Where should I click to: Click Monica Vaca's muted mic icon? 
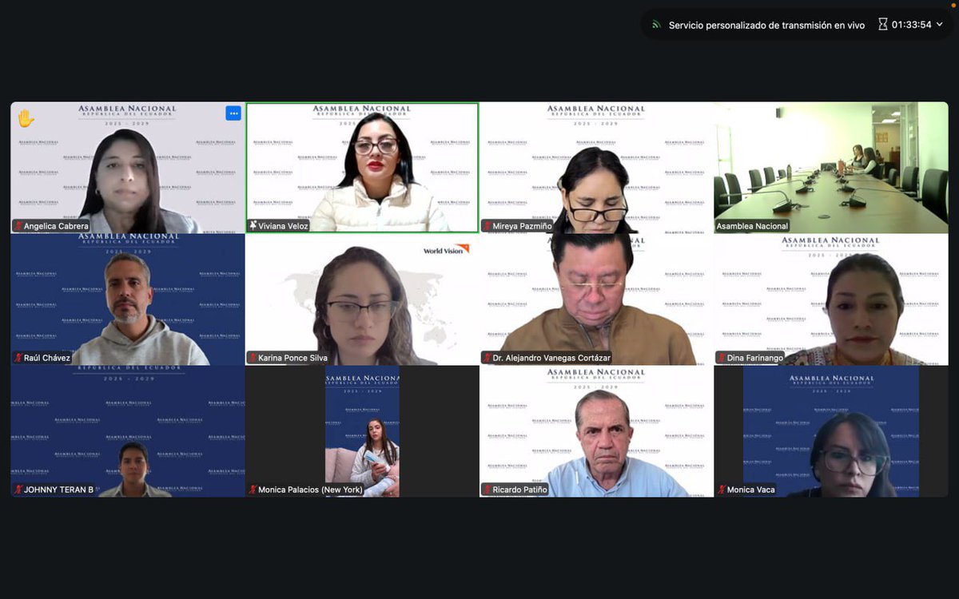click(721, 490)
